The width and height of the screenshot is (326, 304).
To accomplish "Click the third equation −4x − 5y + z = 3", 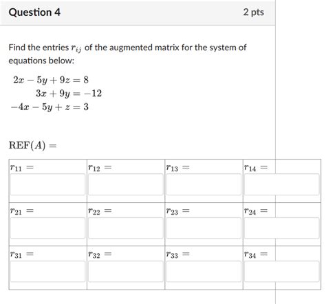I will (x=50, y=107).
